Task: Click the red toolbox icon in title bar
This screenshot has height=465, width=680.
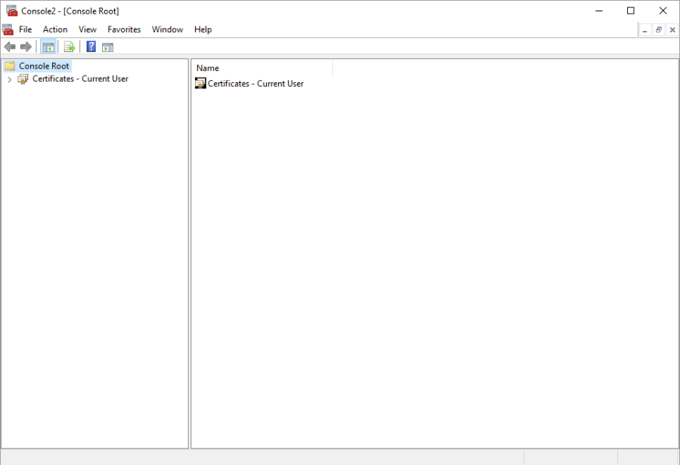Action: coord(11,11)
